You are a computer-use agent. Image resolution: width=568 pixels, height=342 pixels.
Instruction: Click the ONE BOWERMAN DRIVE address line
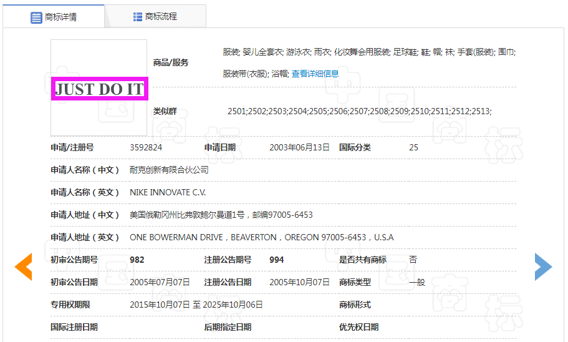coord(261,237)
